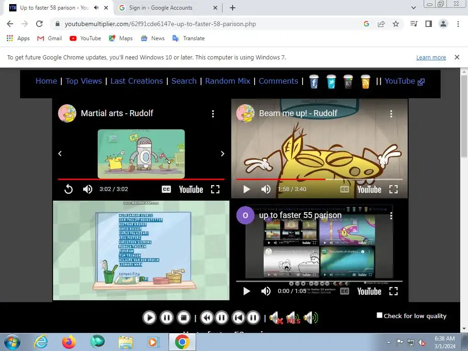Enter fullscreen on Martial arts - Rudolf video
Viewport: 468px width, 351px height.
coord(215,189)
